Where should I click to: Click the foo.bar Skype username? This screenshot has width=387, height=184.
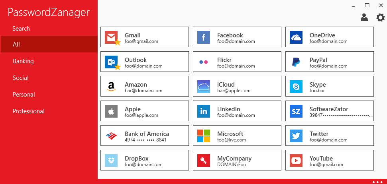pyautogui.click(x=317, y=91)
